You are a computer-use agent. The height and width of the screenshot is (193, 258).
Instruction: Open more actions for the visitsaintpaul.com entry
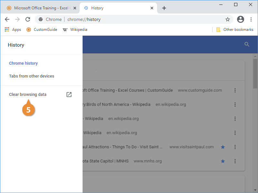pos(235,147)
